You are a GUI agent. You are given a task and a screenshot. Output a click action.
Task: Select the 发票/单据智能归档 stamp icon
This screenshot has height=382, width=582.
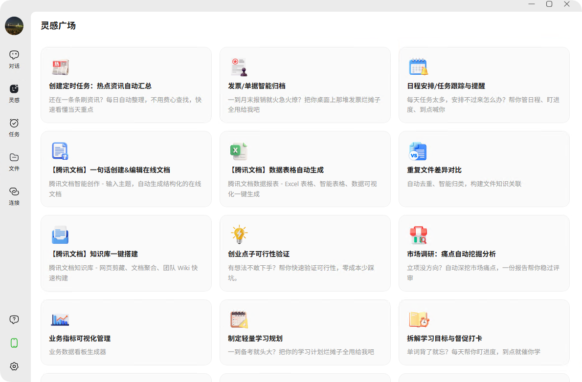[x=239, y=67]
